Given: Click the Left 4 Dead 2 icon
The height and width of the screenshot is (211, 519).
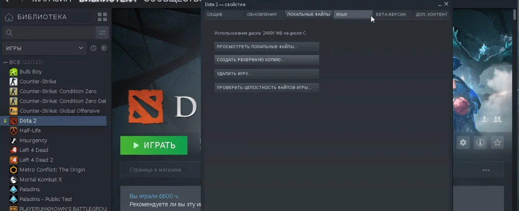Looking at the screenshot, I should 13,160.
